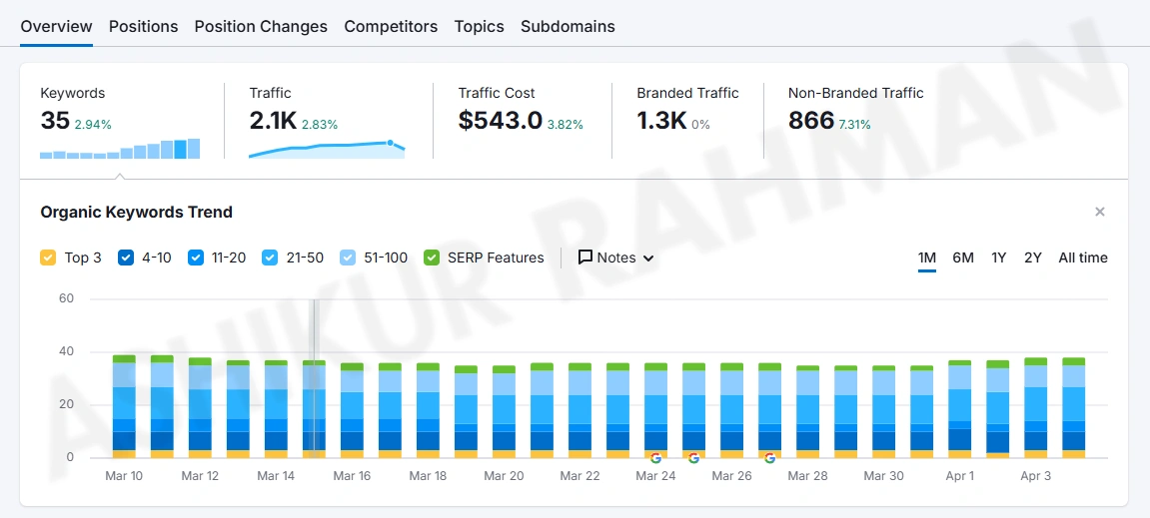
Task: Uncheck the 4-10 positions filter
Action: [x=126, y=258]
